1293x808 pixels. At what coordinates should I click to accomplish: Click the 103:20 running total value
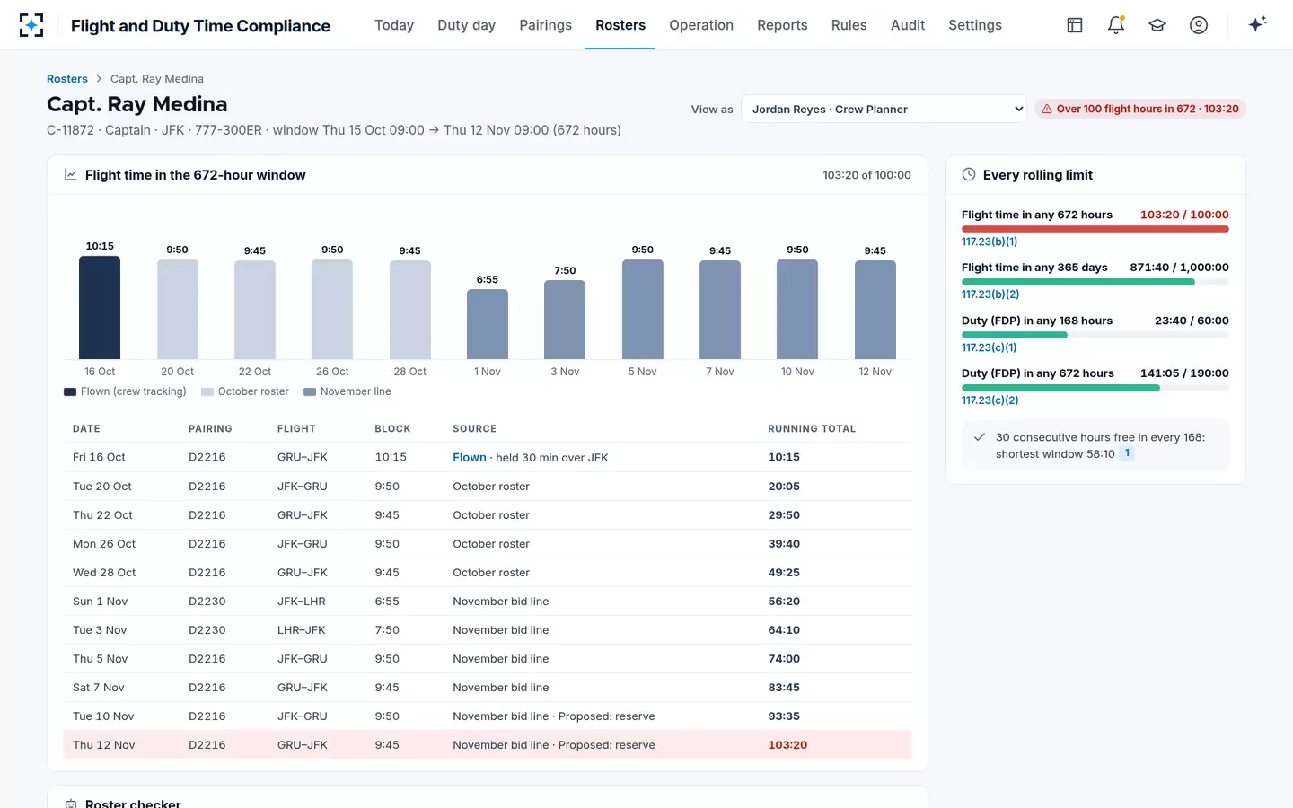[x=787, y=745]
